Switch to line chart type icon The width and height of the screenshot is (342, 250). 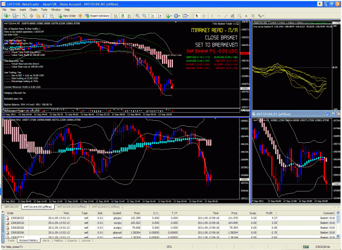(130, 16)
